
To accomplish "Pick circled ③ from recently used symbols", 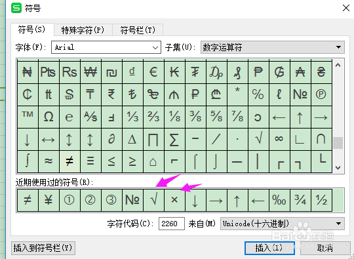I will coord(111,200).
